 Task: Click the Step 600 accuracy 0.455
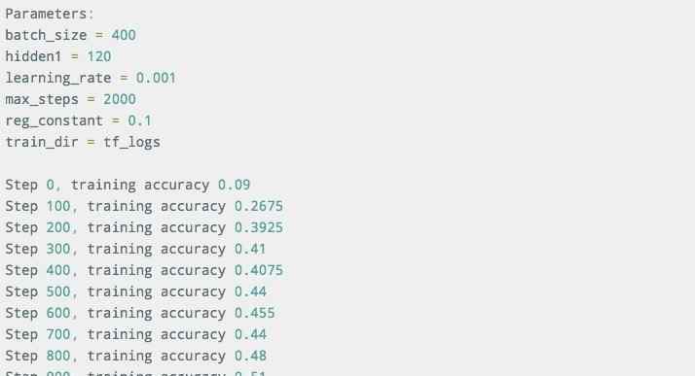[x=254, y=313]
